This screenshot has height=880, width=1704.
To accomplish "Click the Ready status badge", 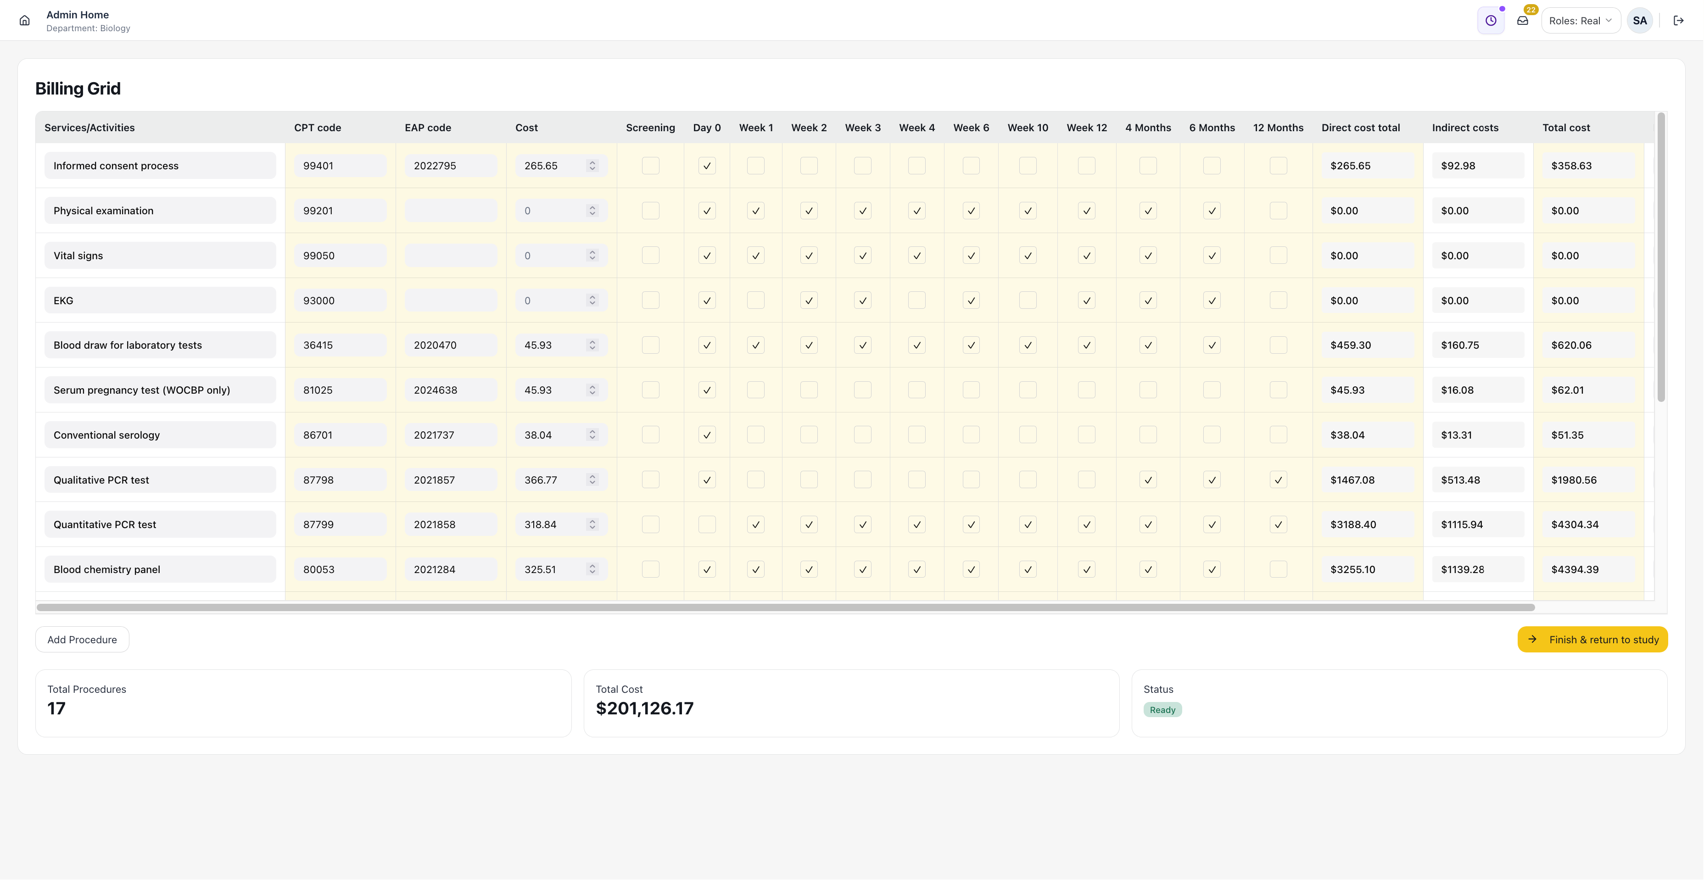I will 1162,709.
